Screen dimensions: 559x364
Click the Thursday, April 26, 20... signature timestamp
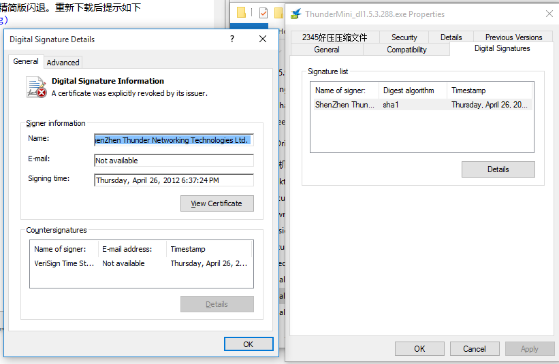tap(489, 105)
